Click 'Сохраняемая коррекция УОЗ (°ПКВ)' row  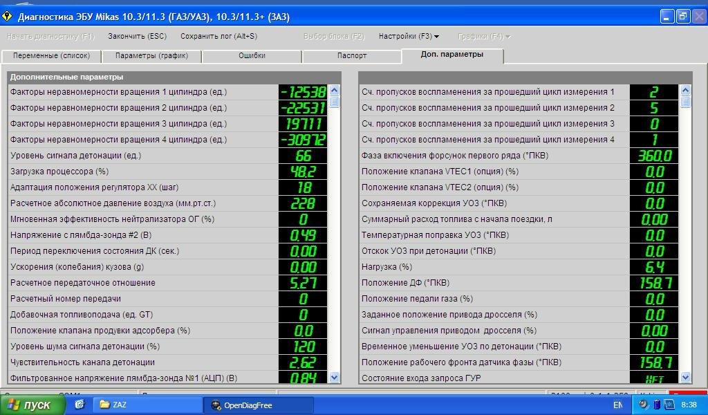[519, 203]
